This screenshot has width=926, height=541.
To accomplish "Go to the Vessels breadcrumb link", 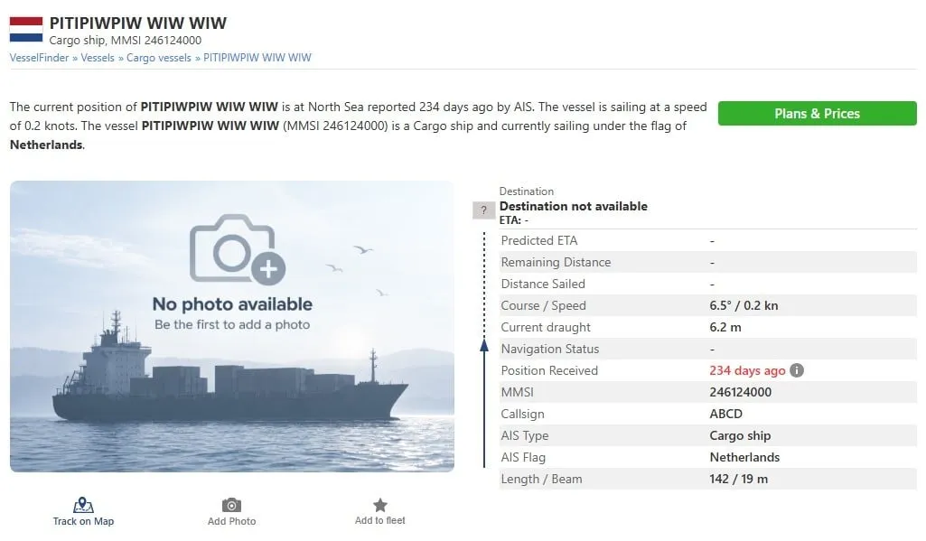I will (98, 58).
